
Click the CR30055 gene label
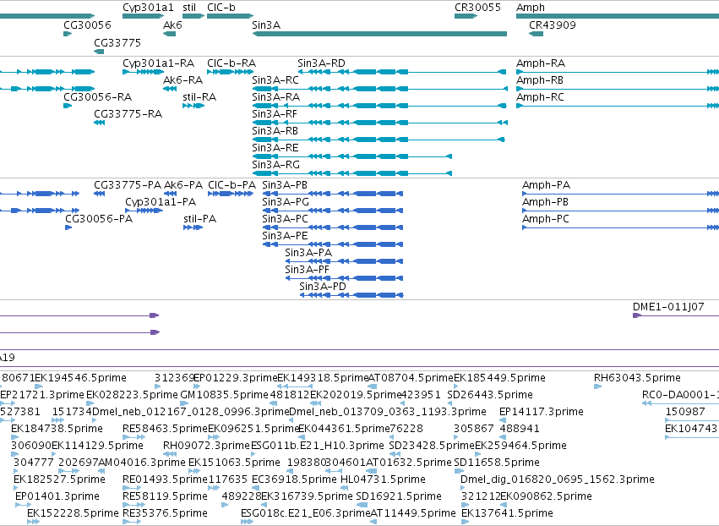[x=477, y=8]
